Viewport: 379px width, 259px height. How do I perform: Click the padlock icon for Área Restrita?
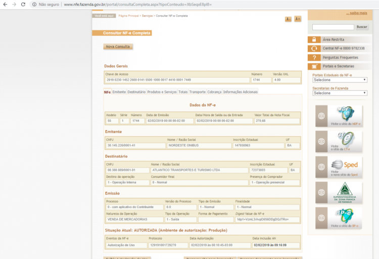click(x=314, y=39)
